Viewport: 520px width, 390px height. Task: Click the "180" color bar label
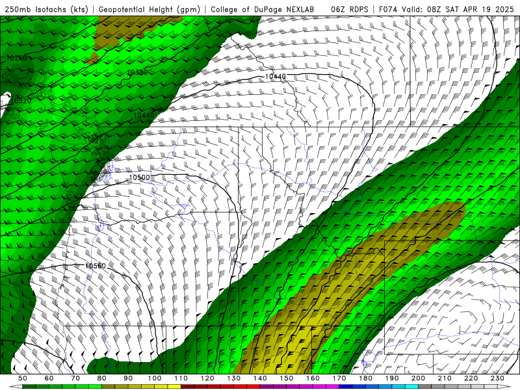click(x=365, y=378)
